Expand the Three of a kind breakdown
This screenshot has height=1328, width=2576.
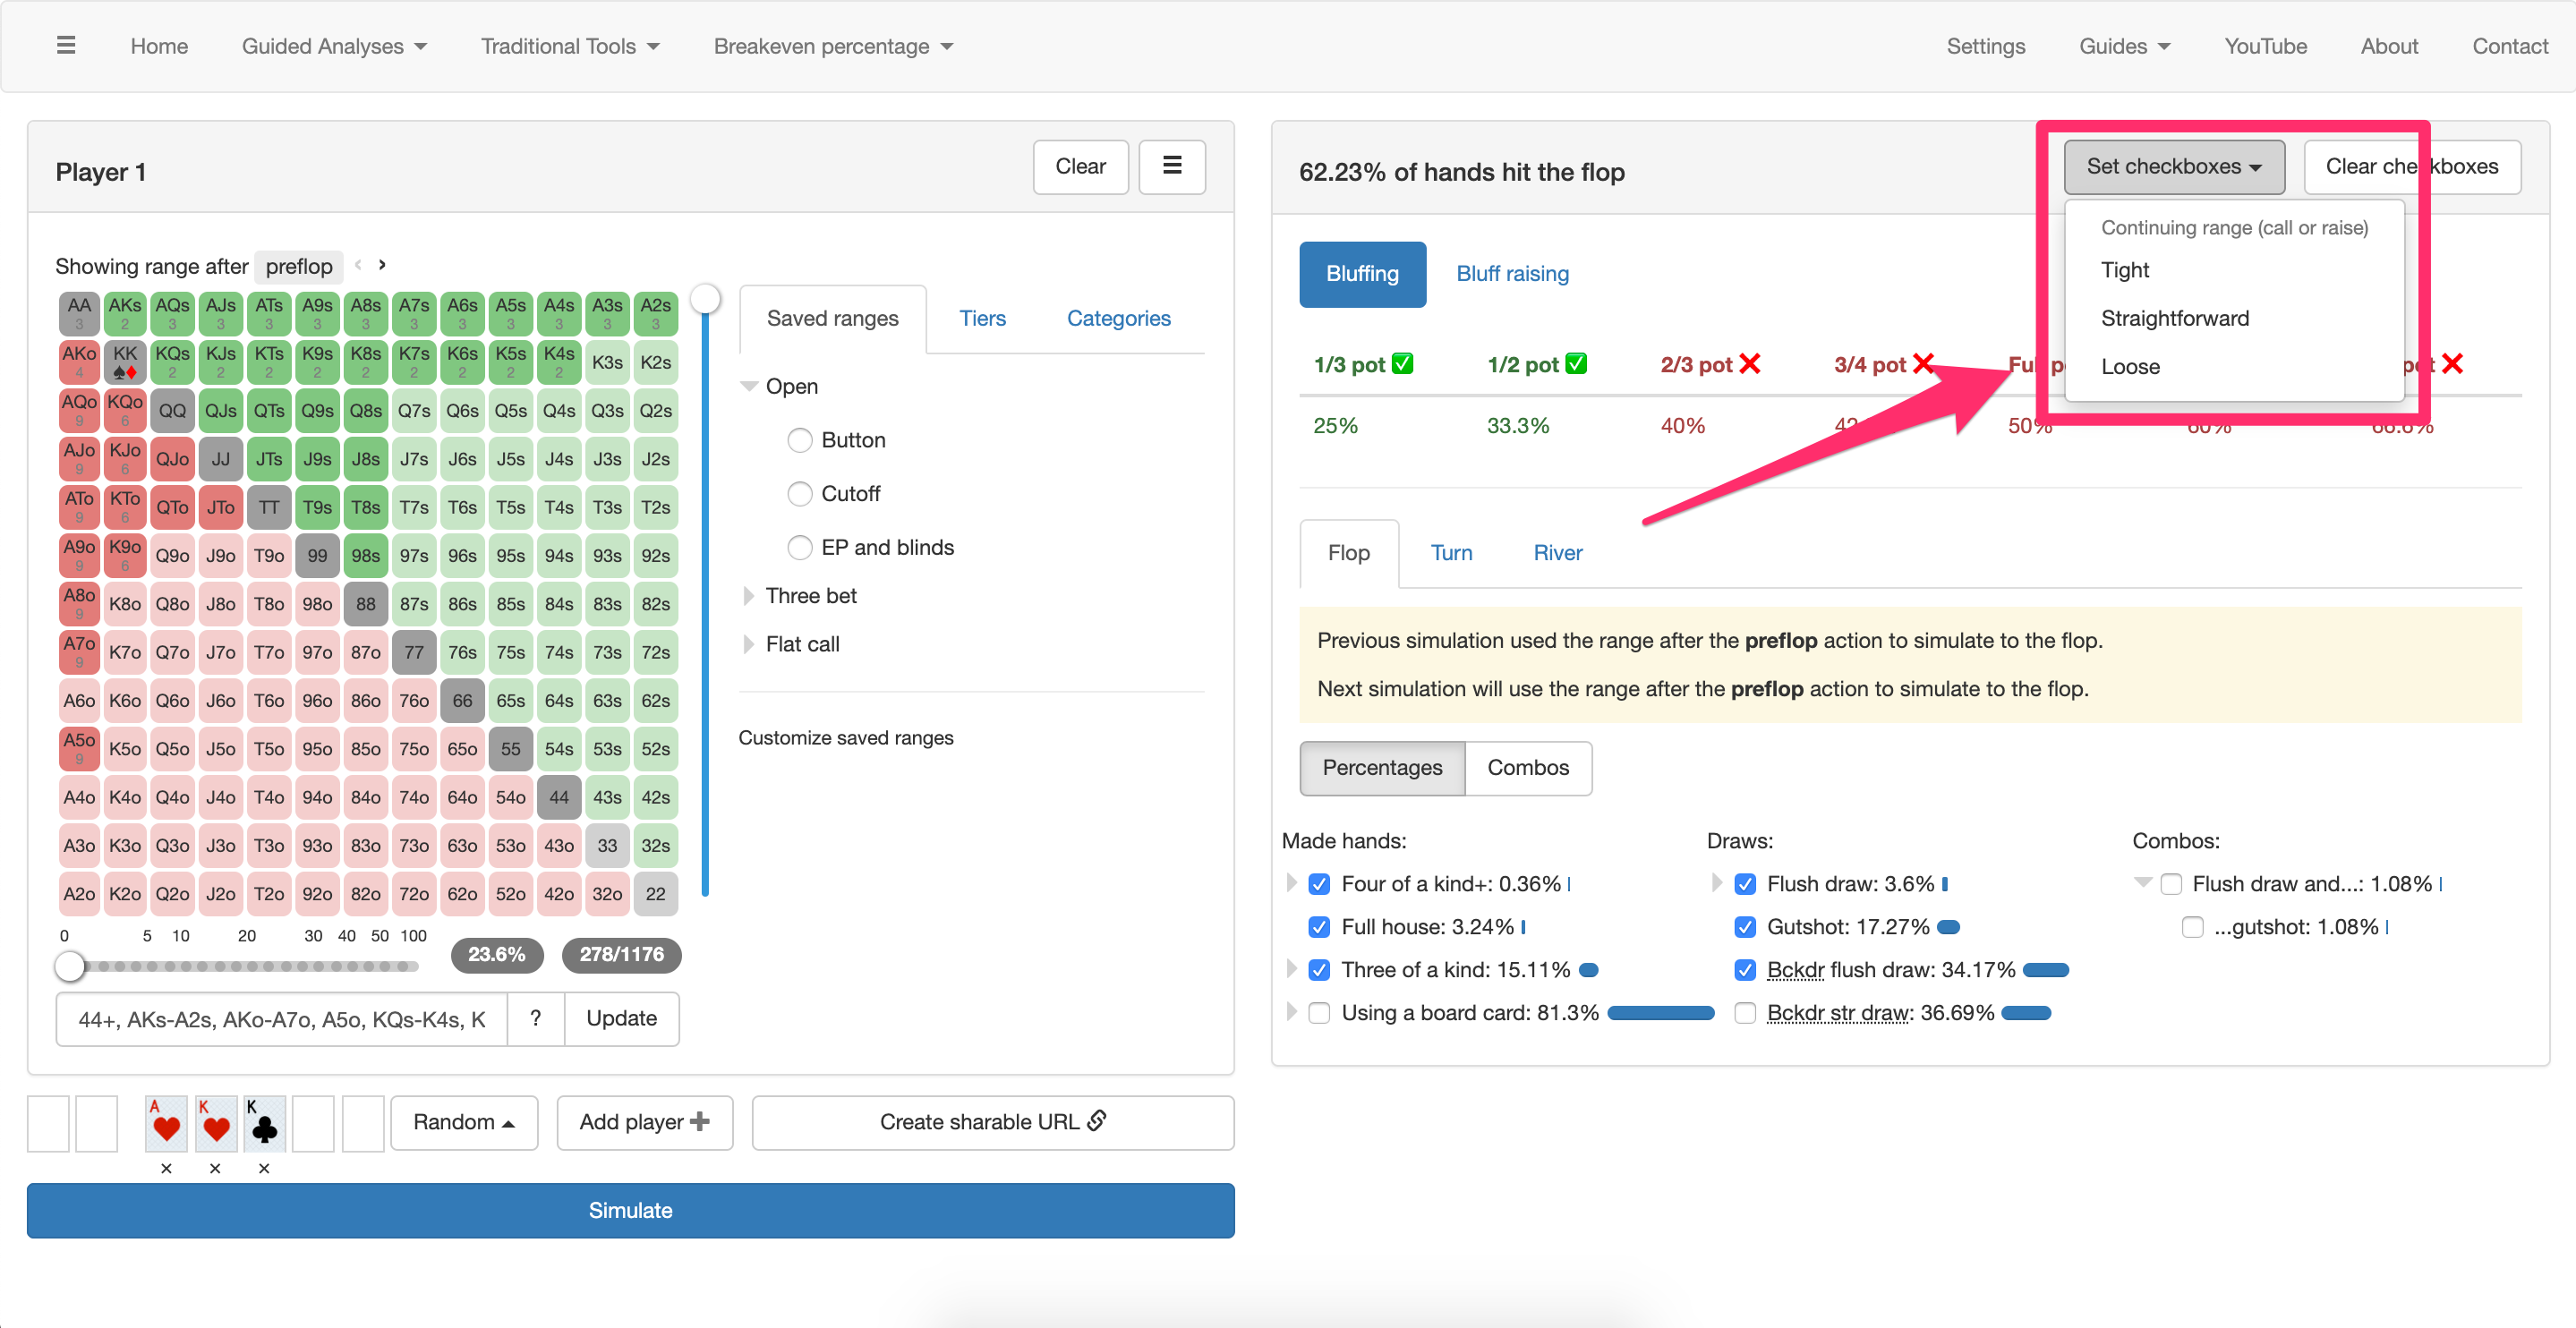tap(1291, 969)
